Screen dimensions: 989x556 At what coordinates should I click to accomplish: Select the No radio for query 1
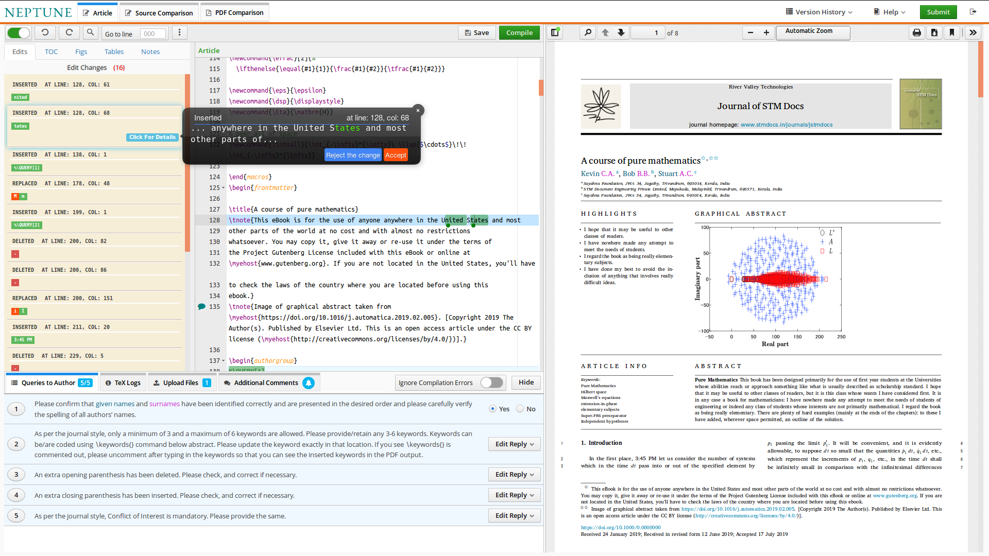(x=520, y=409)
